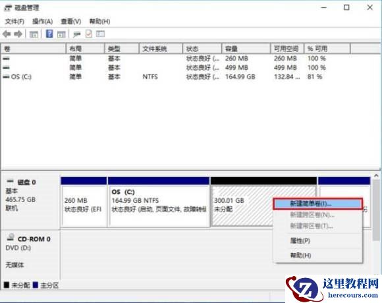Click the 164.99 GB capacity cell
The width and height of the screenshot is (382, 303).
tap(240, 76)
